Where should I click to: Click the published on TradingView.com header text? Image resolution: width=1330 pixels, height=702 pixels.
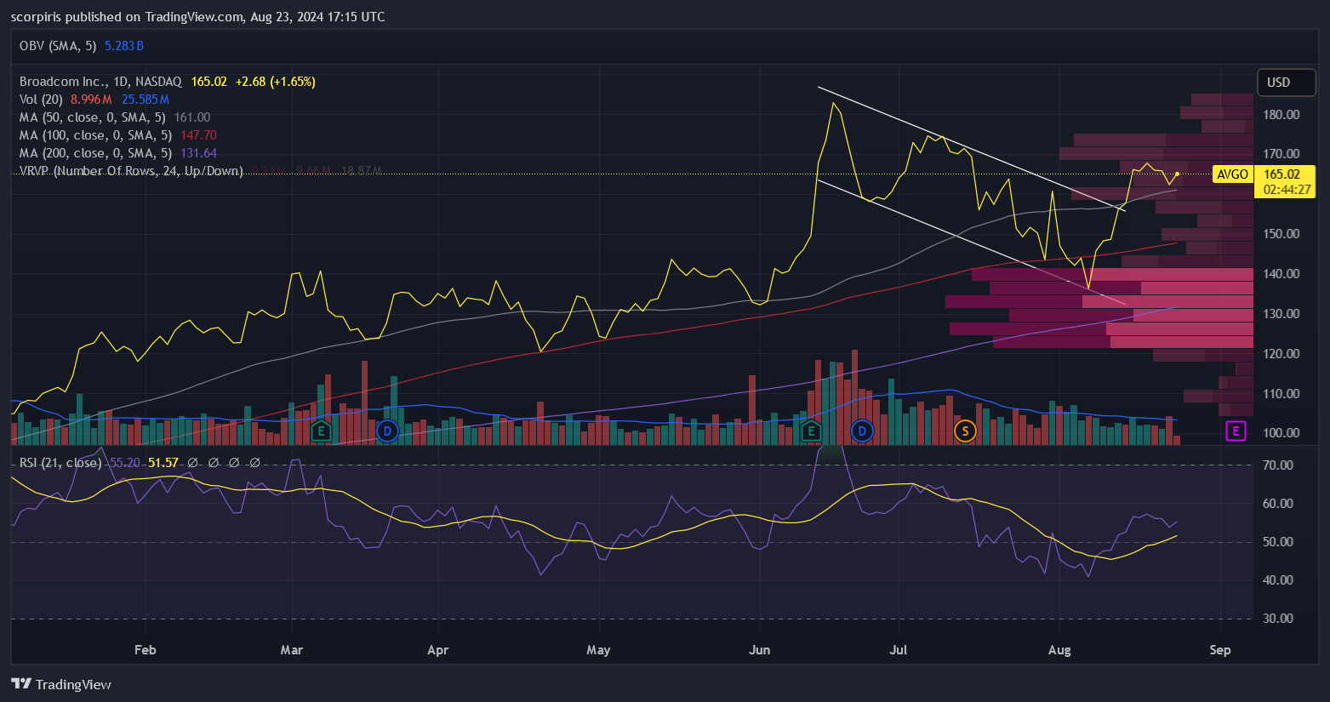click(197, 16)
